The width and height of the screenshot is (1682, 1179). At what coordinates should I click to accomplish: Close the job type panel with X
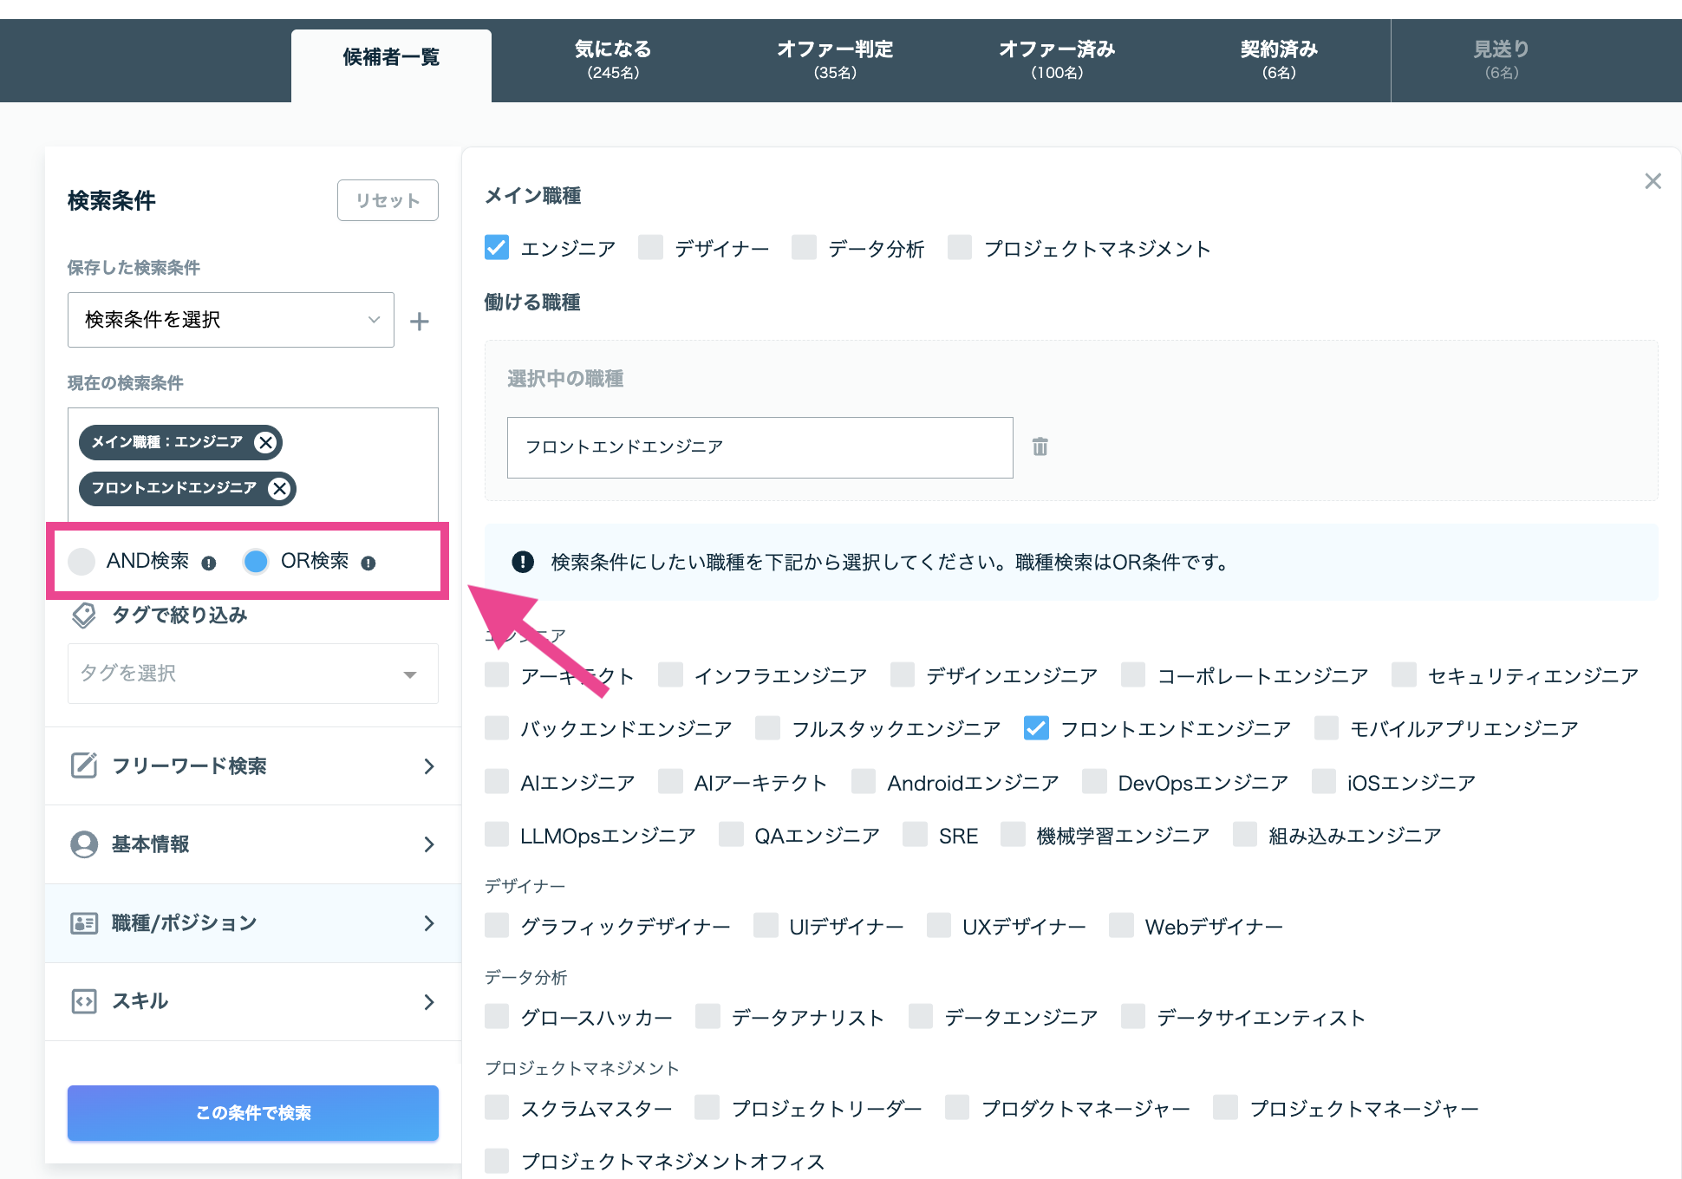[x=1653, y=181]
